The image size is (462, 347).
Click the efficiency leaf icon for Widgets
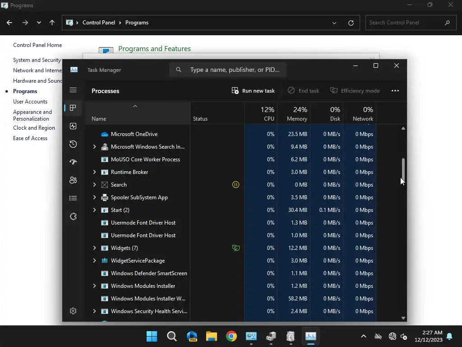pos(236,248)
